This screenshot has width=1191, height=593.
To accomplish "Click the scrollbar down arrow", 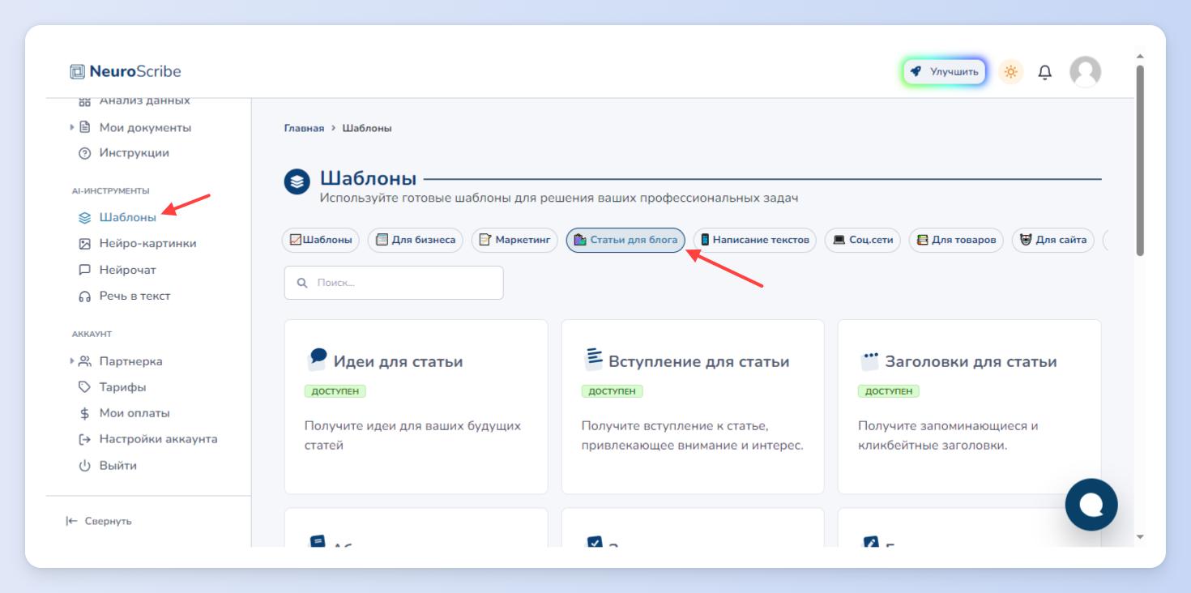I will [x=1140, y=536].
